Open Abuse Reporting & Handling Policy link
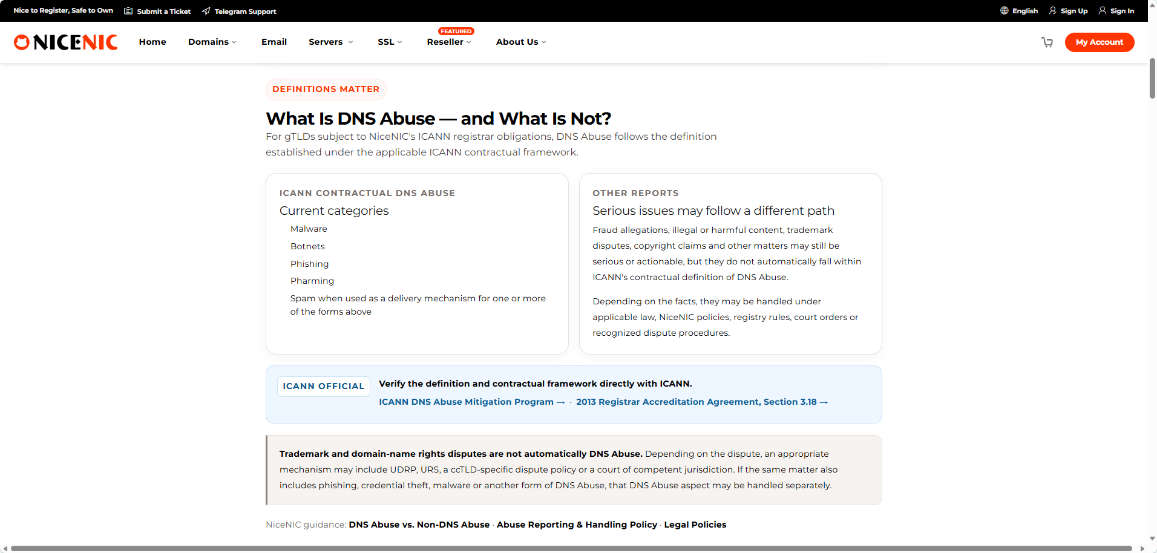Viewport: 1157px width, 553px height. [x=577, y=525]
